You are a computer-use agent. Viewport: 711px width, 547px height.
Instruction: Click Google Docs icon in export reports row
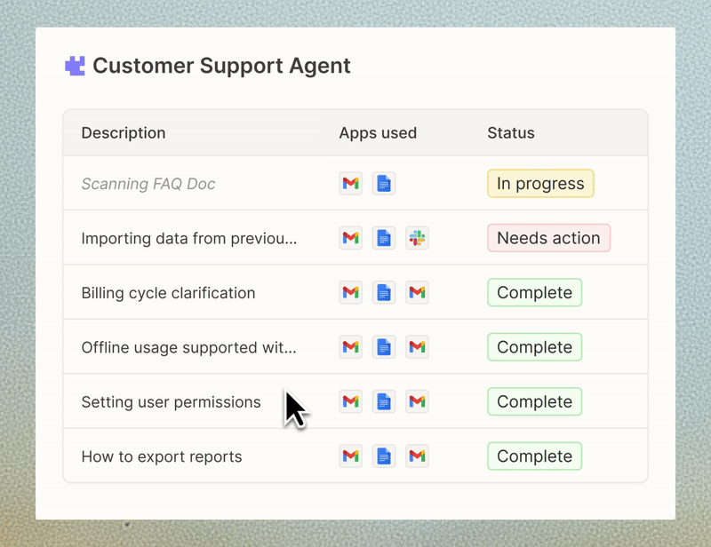coord(384,456)
